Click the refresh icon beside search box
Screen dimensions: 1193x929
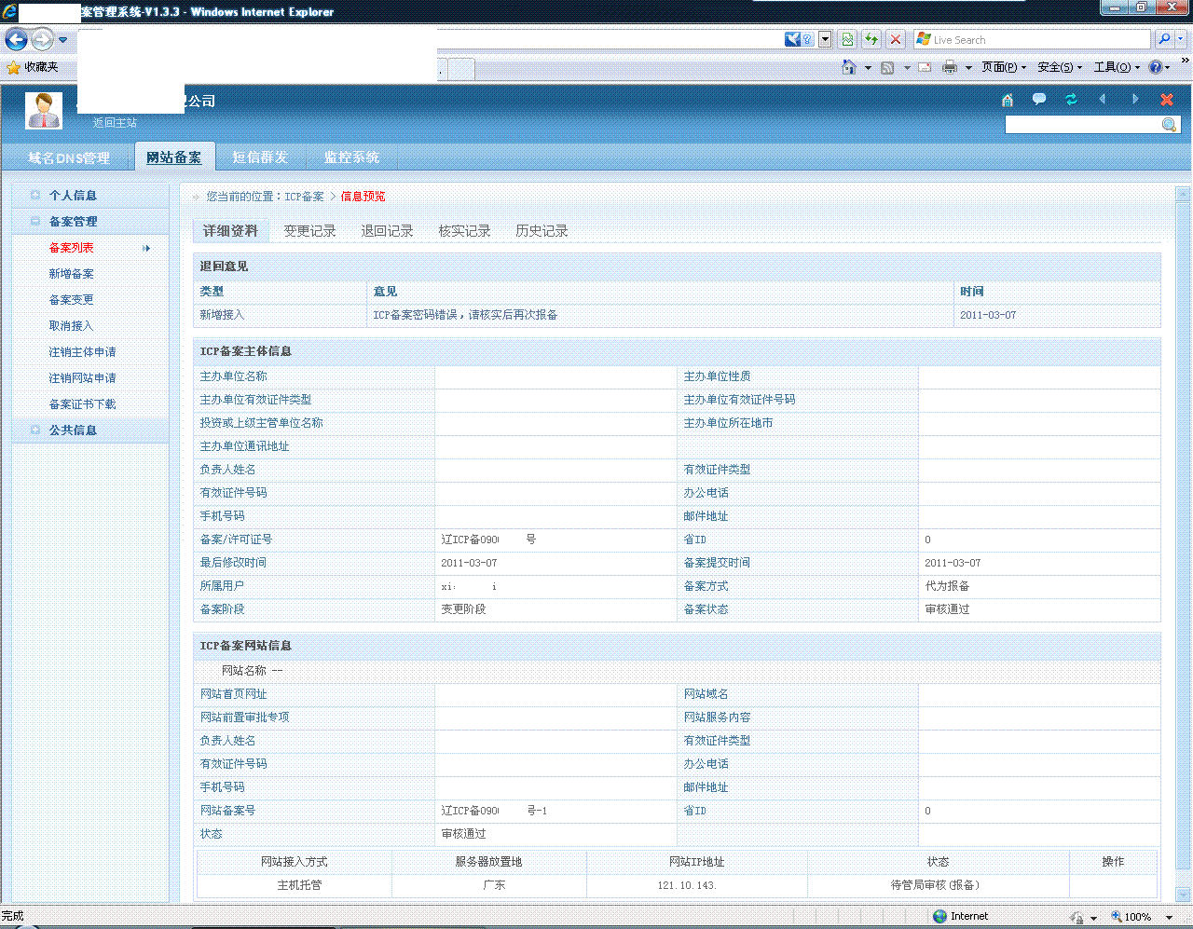(1070, 100)
